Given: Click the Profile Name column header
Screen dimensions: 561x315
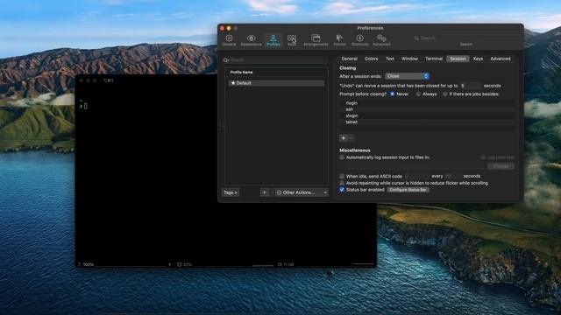Looking at the screenshot, I should point(276,72).
